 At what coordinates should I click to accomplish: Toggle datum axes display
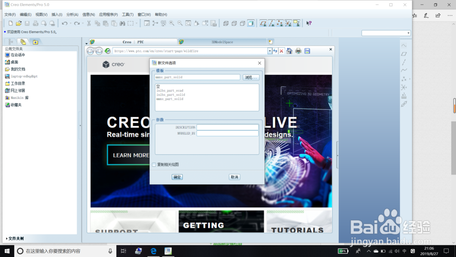click(272, 23)
